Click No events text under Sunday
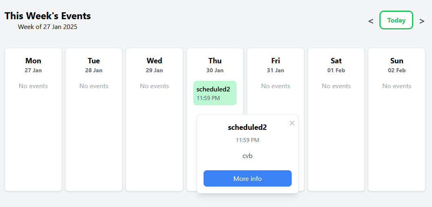 point(397,86)
